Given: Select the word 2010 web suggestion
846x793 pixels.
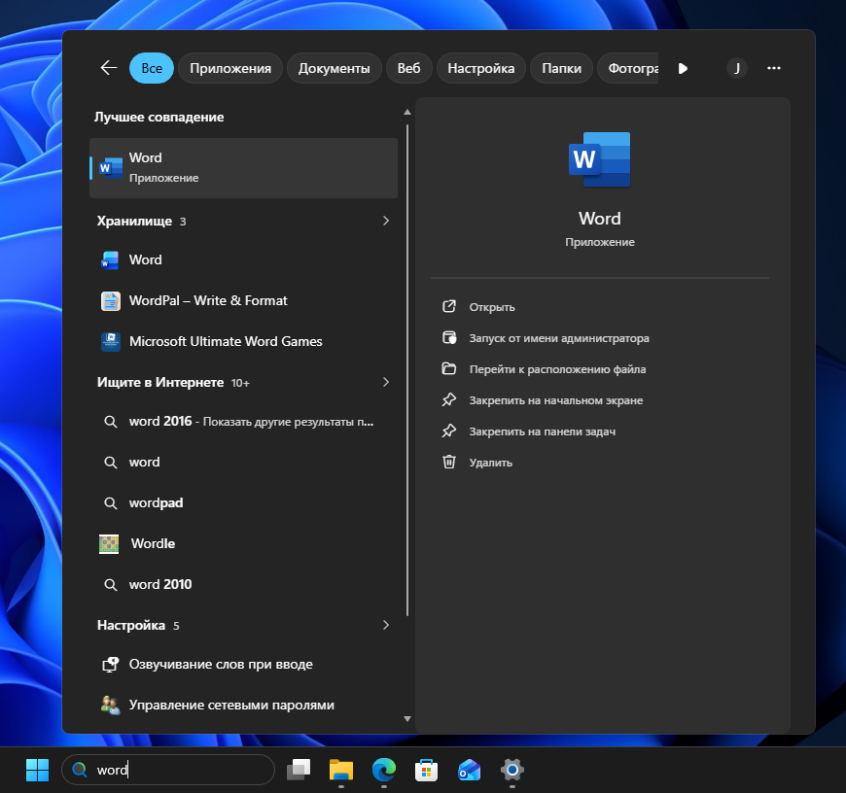Looking at the screenshot, I should (x=243, y=584).
